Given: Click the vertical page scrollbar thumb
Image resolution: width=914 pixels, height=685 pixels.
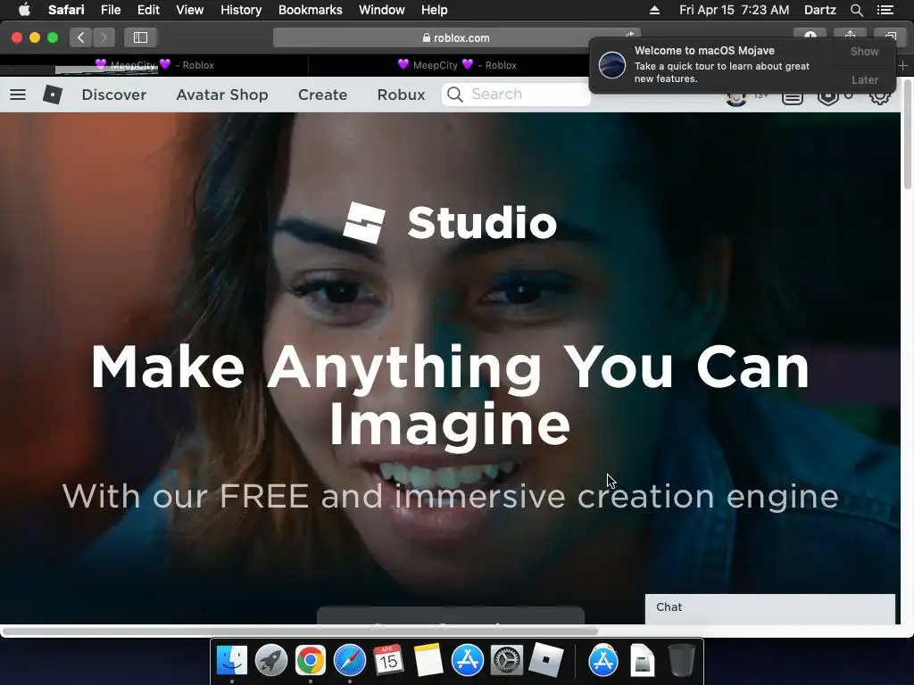Looking at the screenshot, I should [908, 134].
